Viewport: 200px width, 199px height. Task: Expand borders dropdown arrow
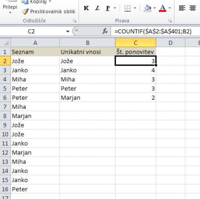click(135, 8)
